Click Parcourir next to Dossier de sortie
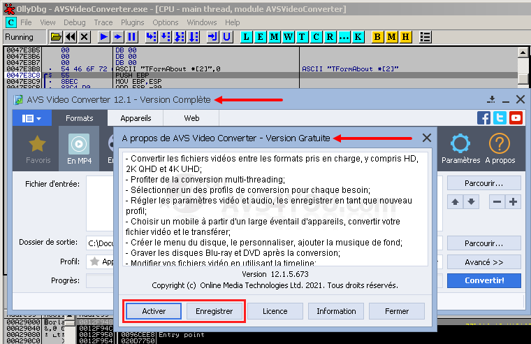The width and height of the screenshot is (531, 344). coord(484,243)
